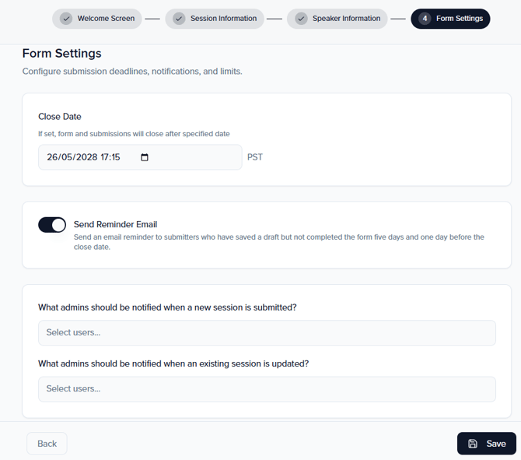Image resolution: width=521 pixels, height=460 pixels.
Task: Open the calendar picker in the date field
Action: point(144,157)
